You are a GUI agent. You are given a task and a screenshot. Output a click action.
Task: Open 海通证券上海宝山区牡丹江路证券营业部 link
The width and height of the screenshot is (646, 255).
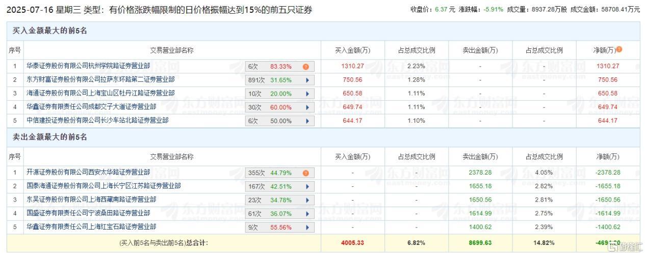pos(100,93)
